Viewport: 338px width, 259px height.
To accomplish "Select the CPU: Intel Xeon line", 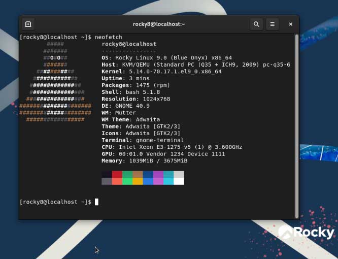I will click(172, 147).
